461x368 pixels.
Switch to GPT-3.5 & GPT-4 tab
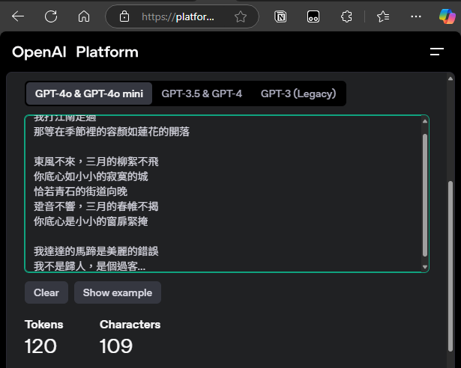(x=202, y=93)
